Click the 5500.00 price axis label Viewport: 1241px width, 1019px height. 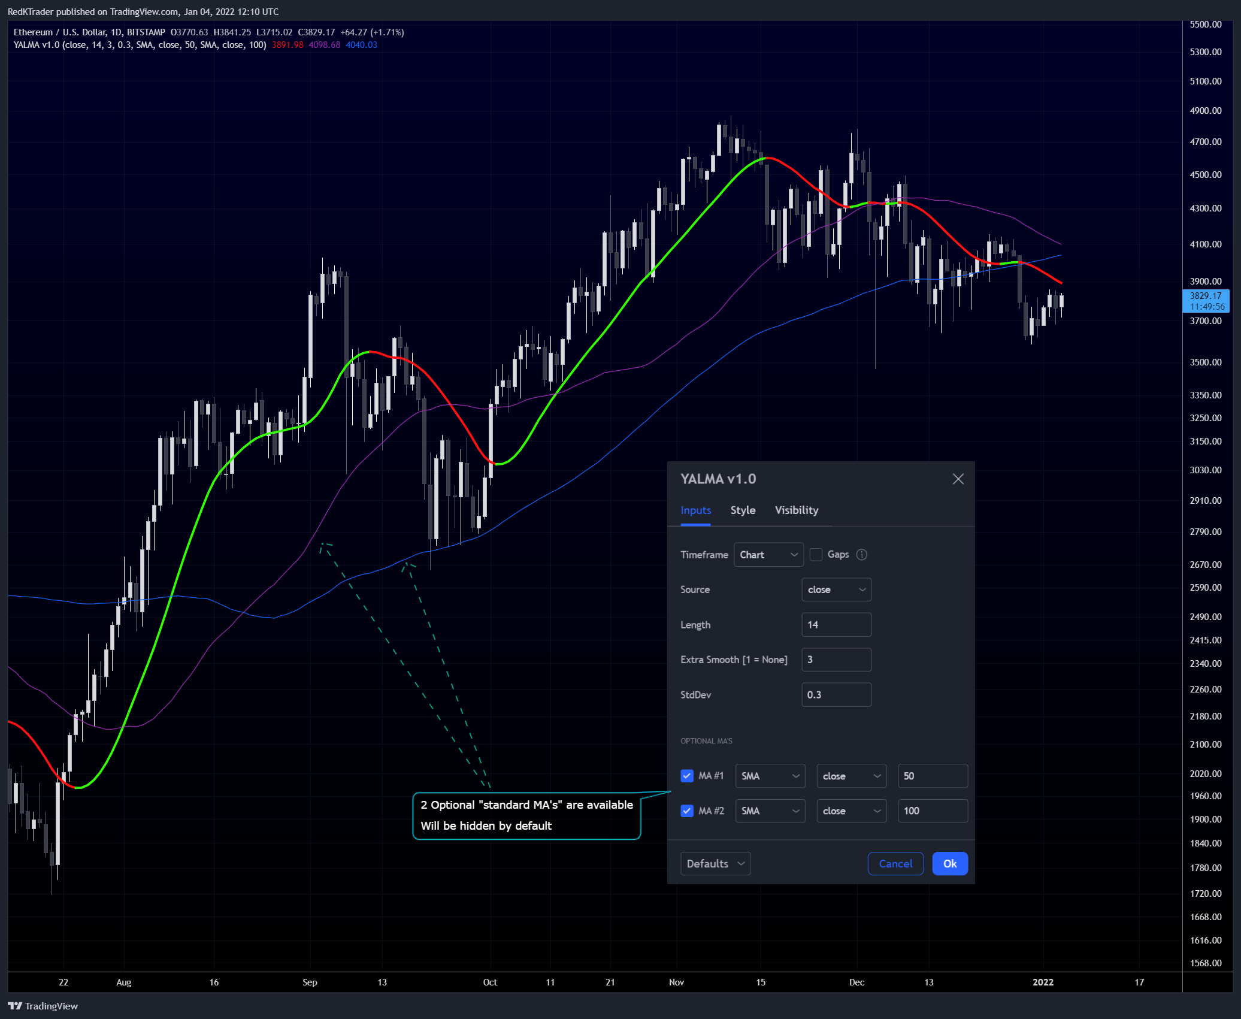[1205, 25]
